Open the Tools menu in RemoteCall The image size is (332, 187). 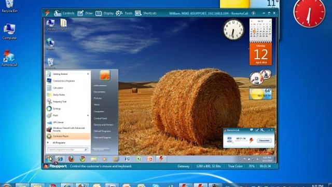coord(124,13)
